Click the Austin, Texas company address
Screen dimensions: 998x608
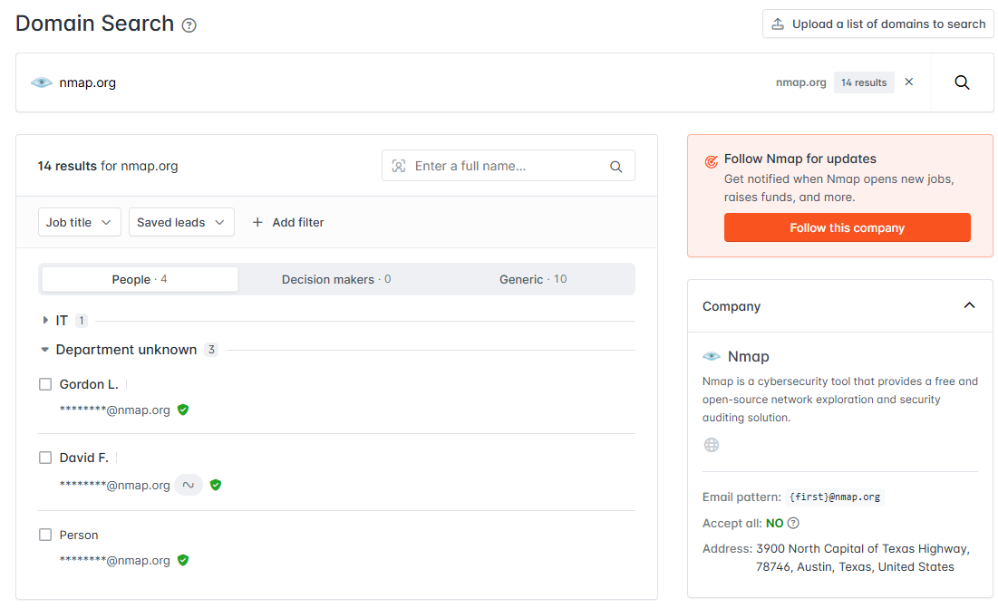862,558
